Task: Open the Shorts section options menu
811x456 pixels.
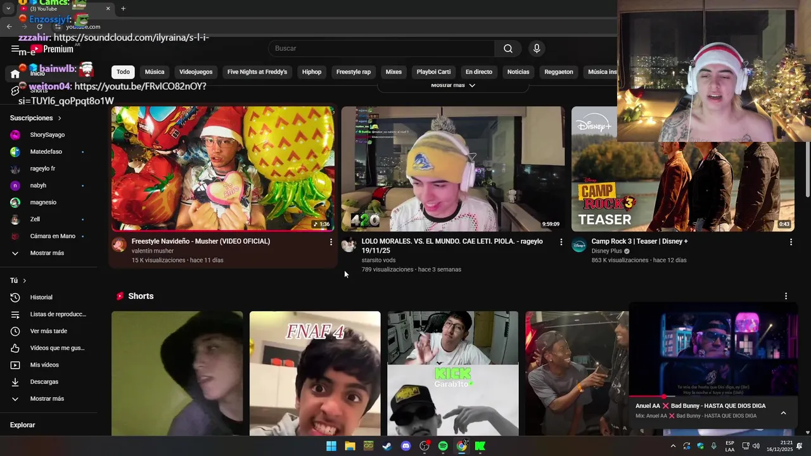Action: (786, 296)
